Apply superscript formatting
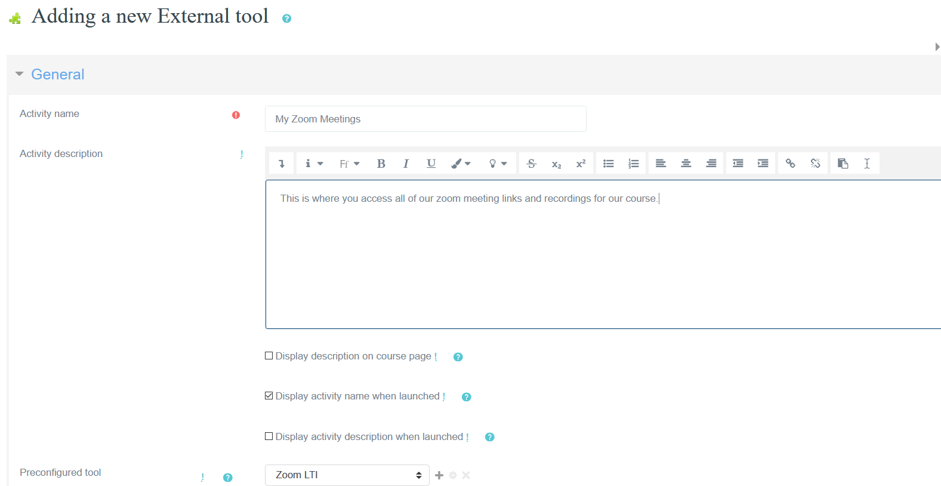Viewport: 941px width, 486px height. tap(581, 164)
